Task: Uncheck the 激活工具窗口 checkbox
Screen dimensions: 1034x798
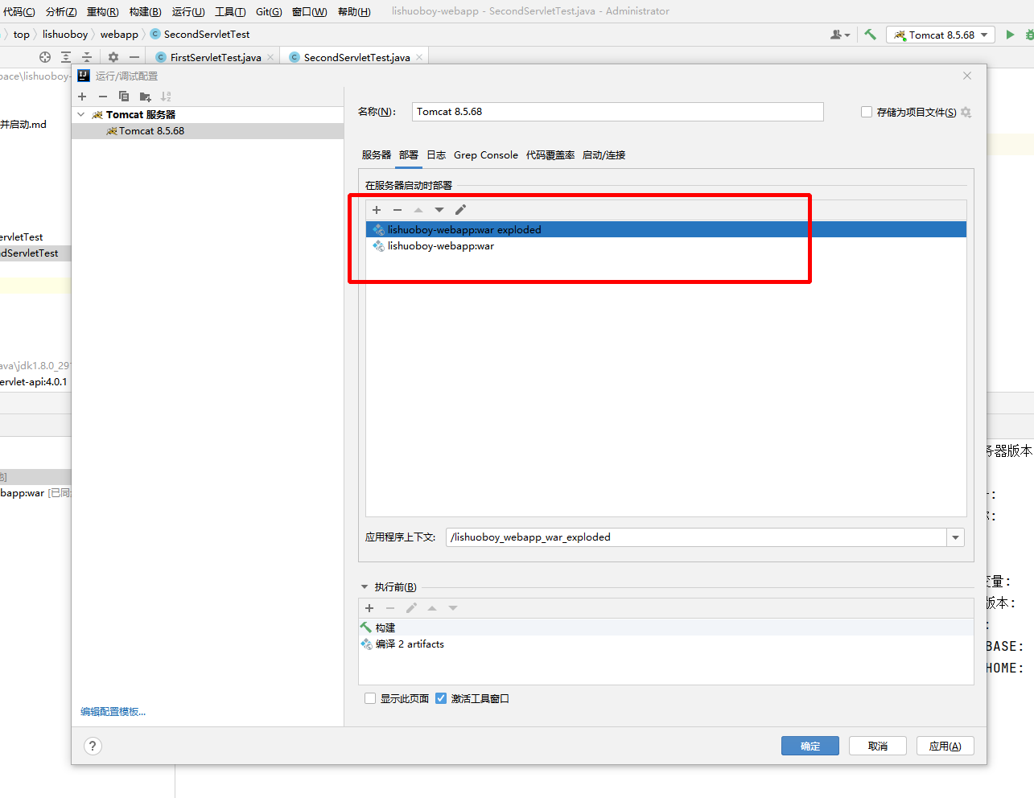Action: (x=441, y=698)
